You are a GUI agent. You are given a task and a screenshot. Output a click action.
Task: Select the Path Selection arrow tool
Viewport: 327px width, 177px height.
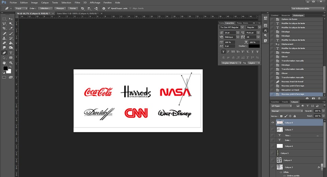coord(4,58)
